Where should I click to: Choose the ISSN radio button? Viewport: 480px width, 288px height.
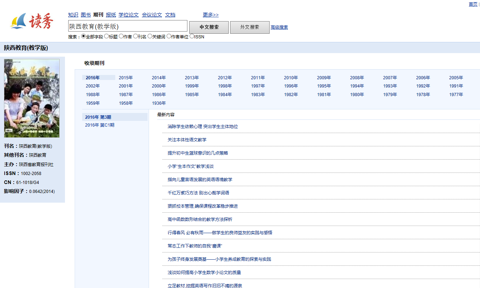tap(192, 36)
